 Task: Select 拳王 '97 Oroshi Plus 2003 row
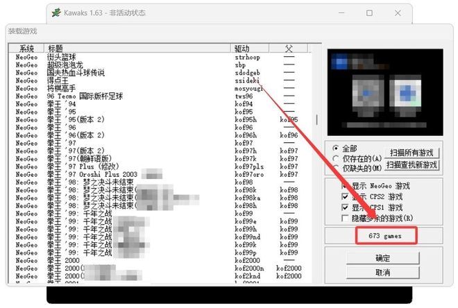(x=160, y=174)
